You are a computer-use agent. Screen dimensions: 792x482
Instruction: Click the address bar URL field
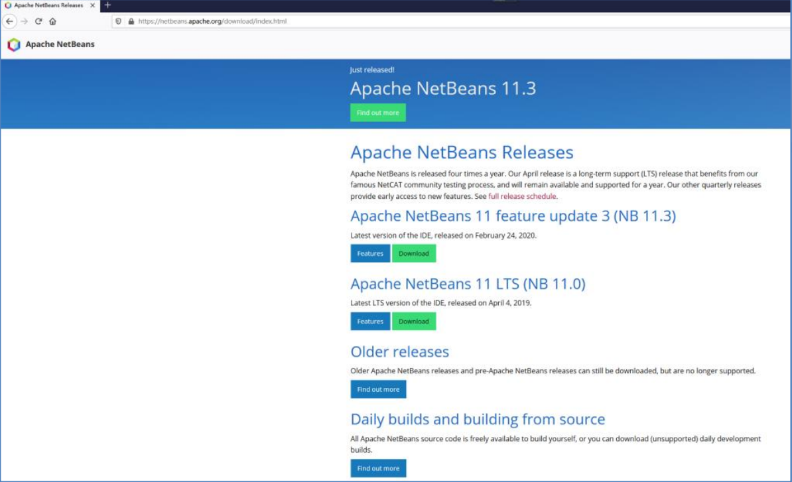tap(452, 21)
